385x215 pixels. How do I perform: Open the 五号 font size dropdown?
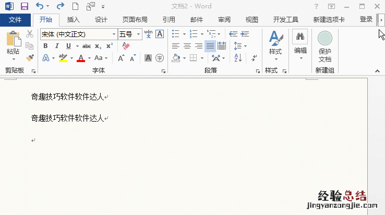point(138,34)
